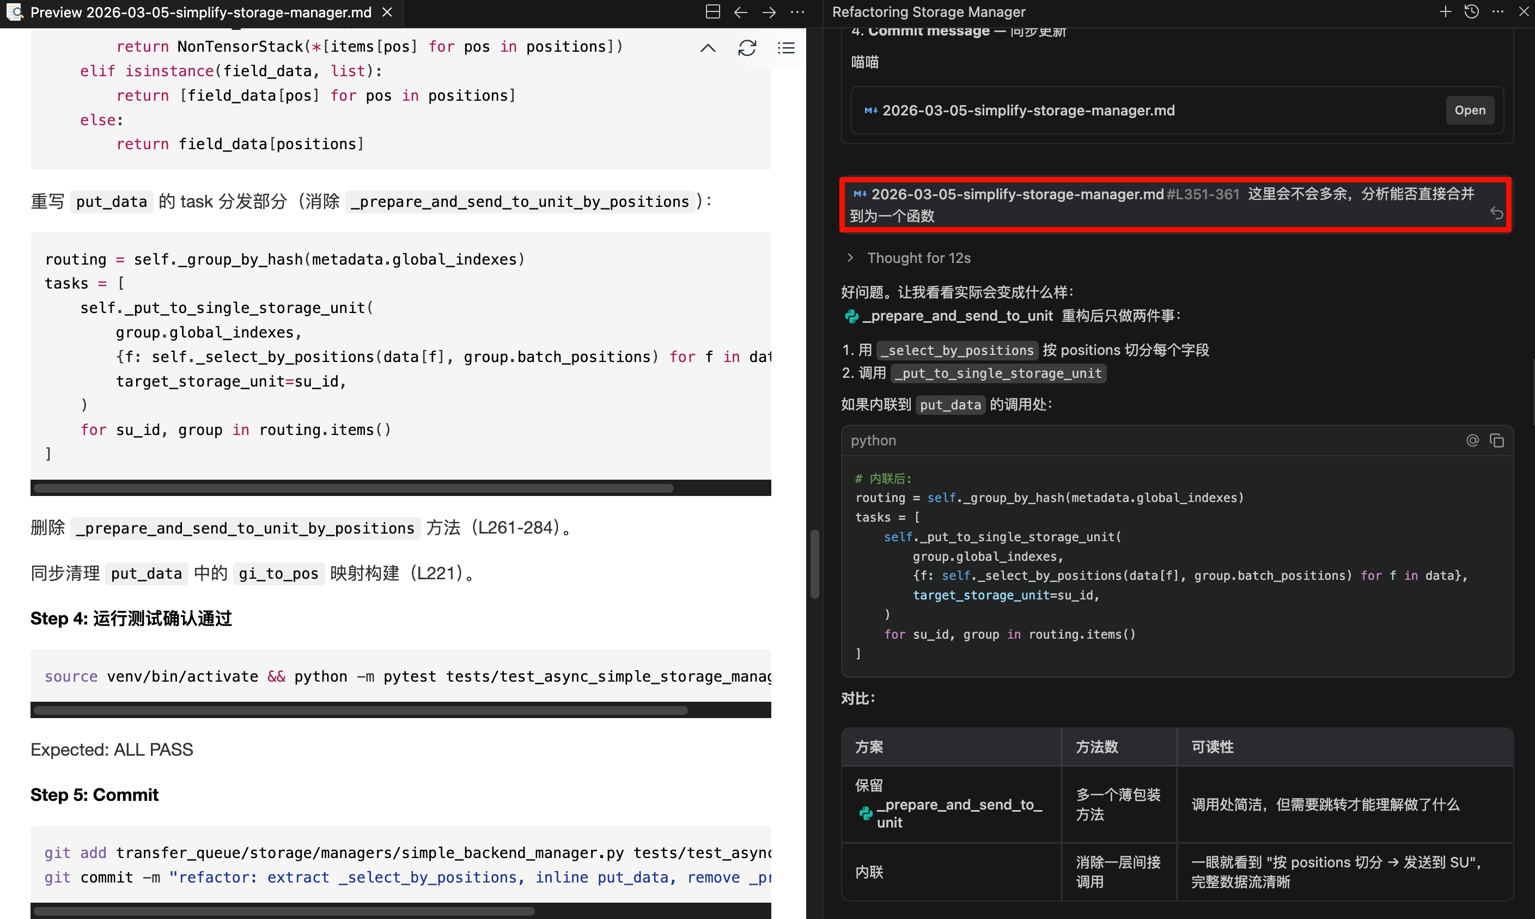
Task: Open the outline list icon in preview
Action: point(786,48)
